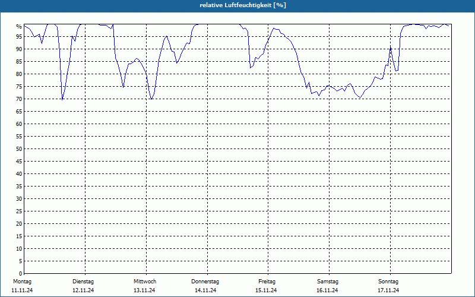
Task: Click the y-axis value '15'
Action: coord(19,236)
